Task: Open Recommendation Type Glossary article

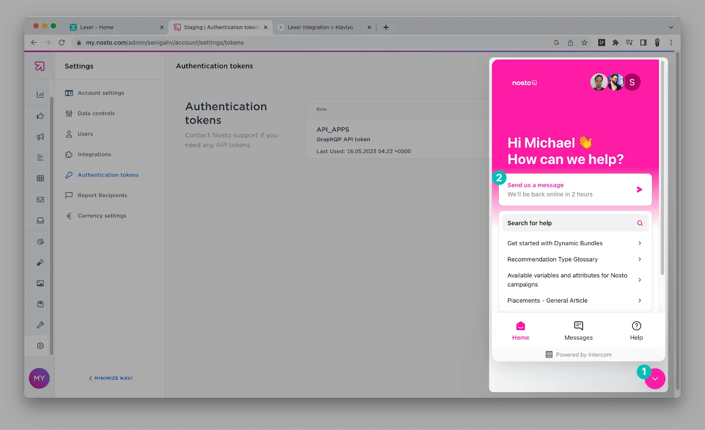Action: 575,259
